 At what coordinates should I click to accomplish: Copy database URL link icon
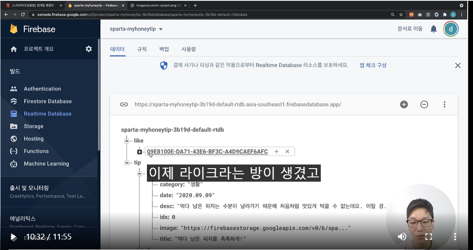[124, 104]
